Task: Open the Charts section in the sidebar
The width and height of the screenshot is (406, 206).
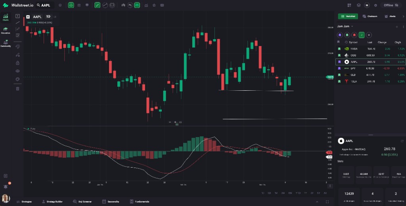Action: (6, 17)
